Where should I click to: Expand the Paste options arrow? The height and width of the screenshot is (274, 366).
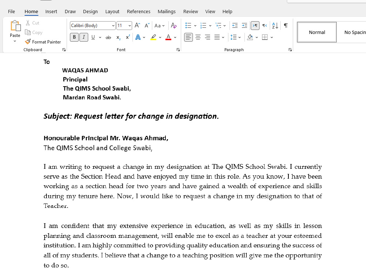(15, 41)
